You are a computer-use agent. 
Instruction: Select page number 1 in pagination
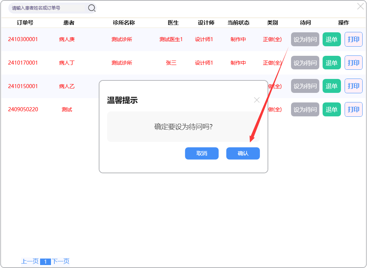(x=45, y=262)
